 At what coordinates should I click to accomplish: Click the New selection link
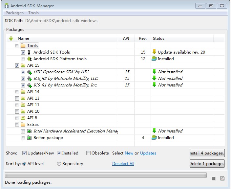click(129, 153)
